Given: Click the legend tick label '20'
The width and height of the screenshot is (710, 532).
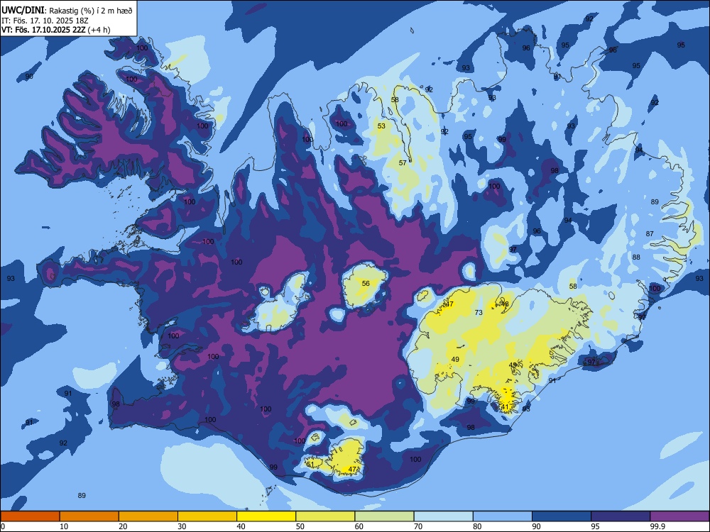Looking at the screenshot, I should tap(123, 526).
